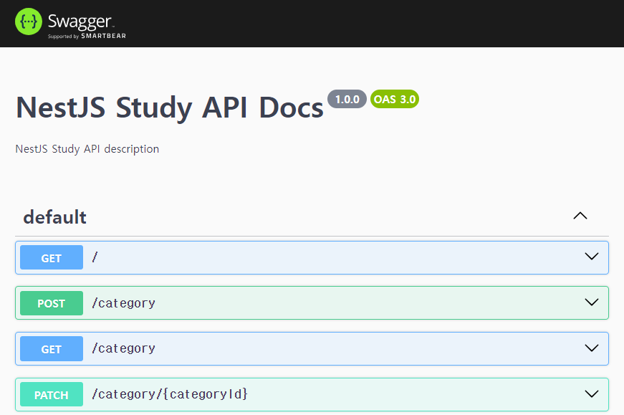The height and width of the screenshot is (415, 624).
Task: Click the PATCH method badge
Action: (x=52, y=395)
